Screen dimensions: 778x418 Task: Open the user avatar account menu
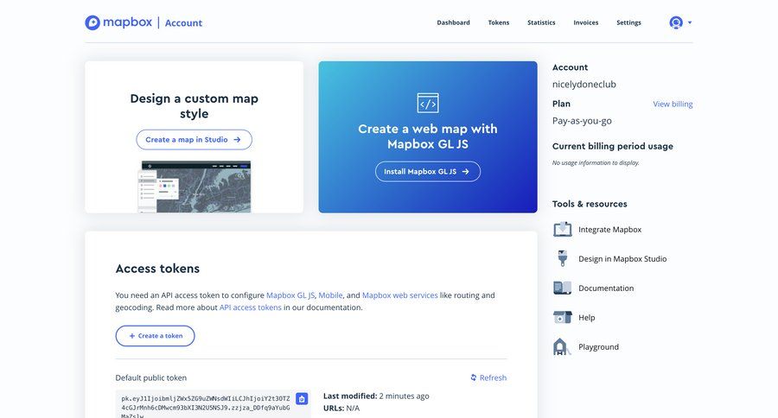(676, 22)
